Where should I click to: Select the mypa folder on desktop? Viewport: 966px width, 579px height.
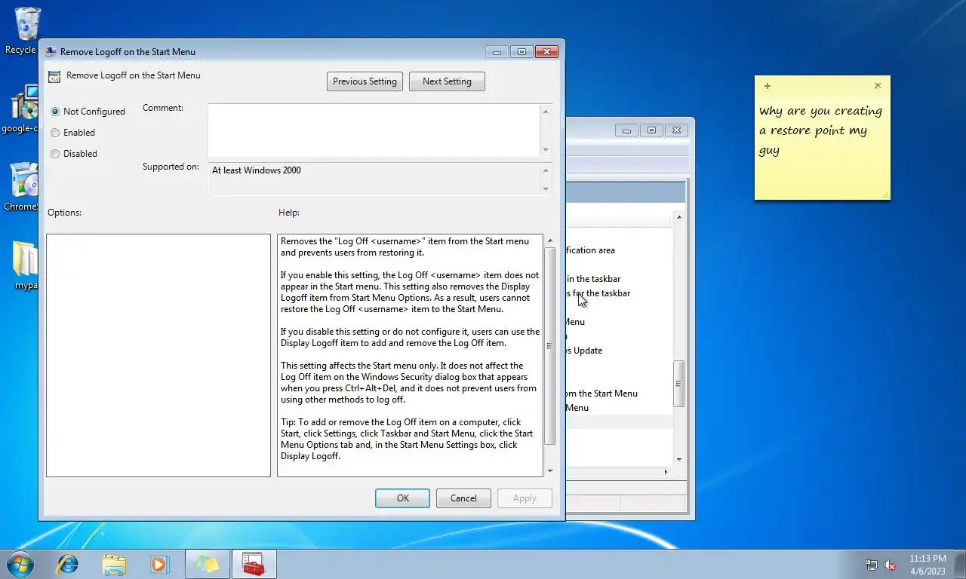[x=25, y=265]
